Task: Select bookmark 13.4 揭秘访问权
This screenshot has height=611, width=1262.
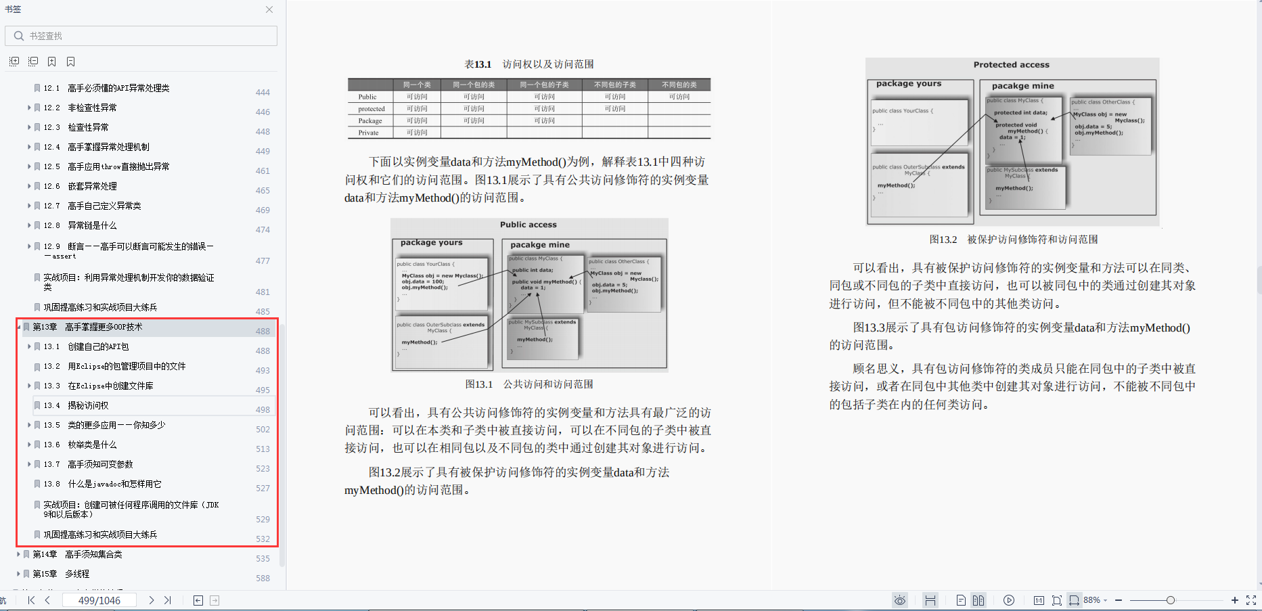Action: tap(76, 405)
